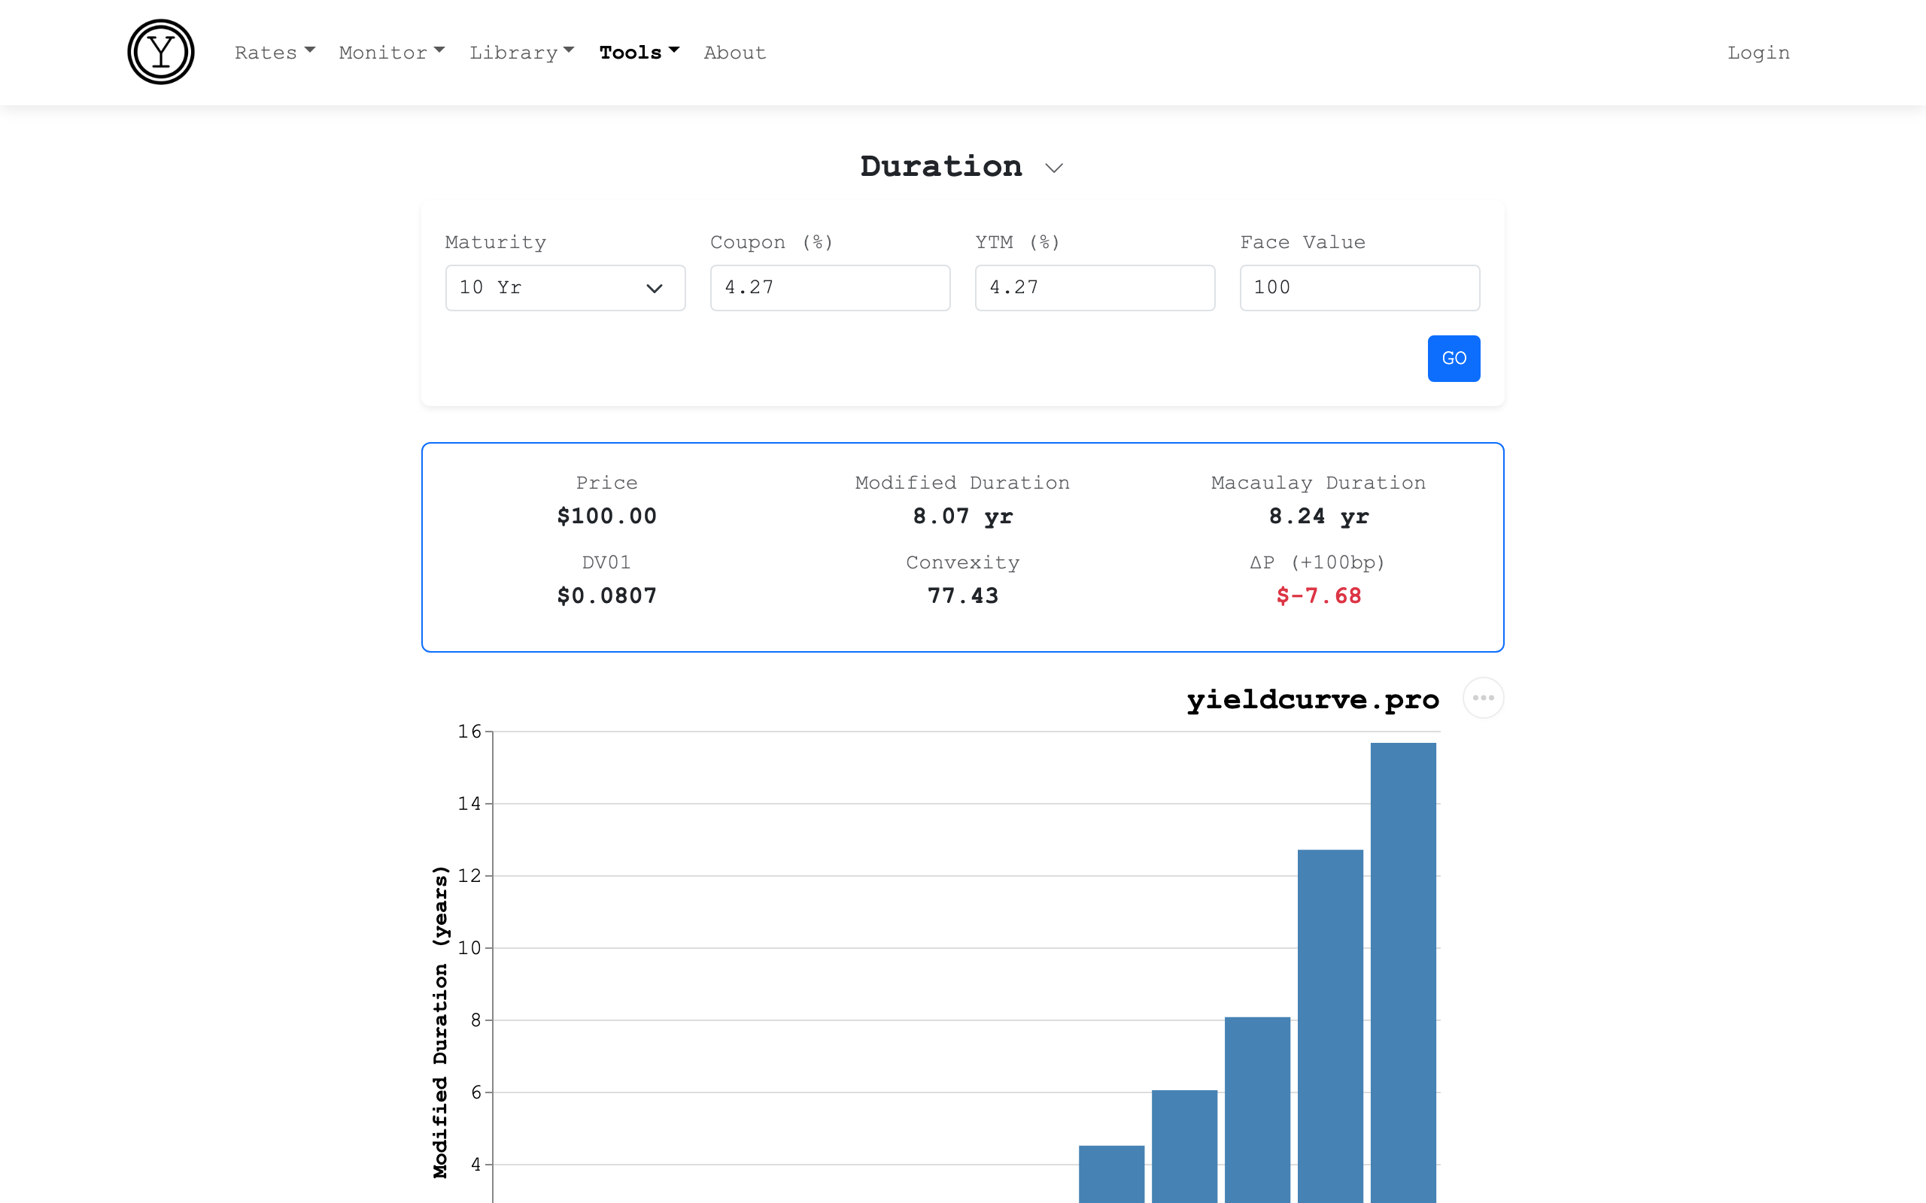Screen dimensions: 1926x1203
Task: Expand the Duration title chevron
Action: (1054, 168)
